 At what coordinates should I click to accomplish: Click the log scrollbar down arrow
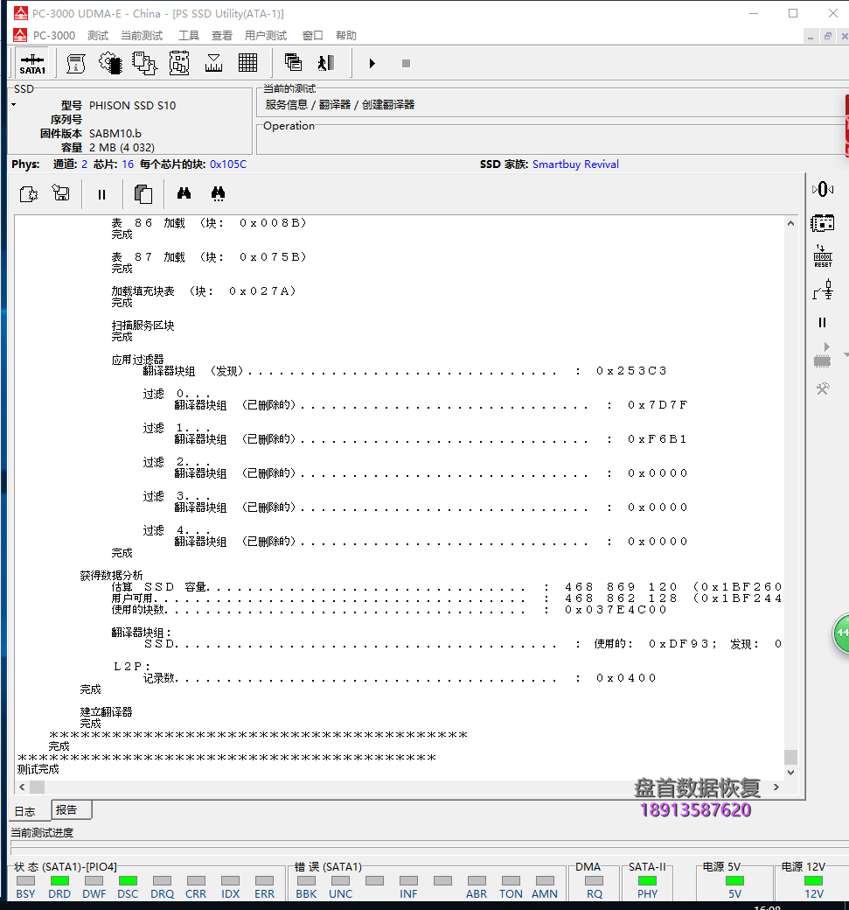(790, 773)
